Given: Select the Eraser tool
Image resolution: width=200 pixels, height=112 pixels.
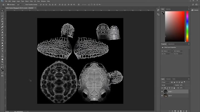Looking at the screenshot, I should pyautogui.click(x=2, y=38).
